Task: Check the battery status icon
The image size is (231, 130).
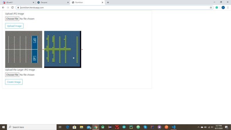Action: pyautogui.click(x=205, y=127)
